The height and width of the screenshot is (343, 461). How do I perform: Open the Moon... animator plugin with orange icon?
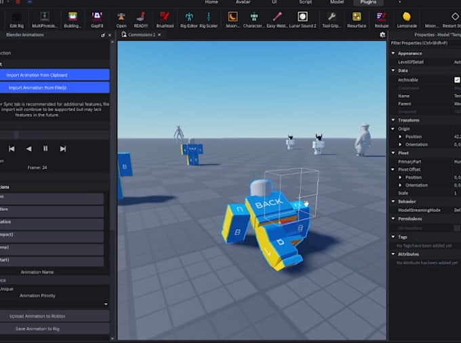233,20
